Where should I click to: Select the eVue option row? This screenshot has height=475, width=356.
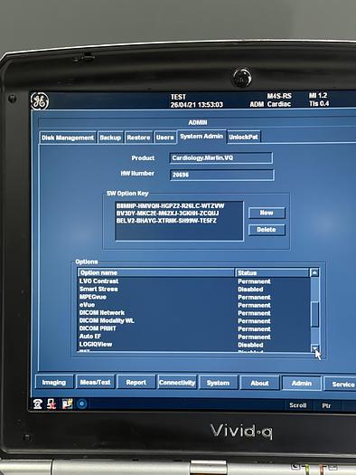click(x=193, y=305)
